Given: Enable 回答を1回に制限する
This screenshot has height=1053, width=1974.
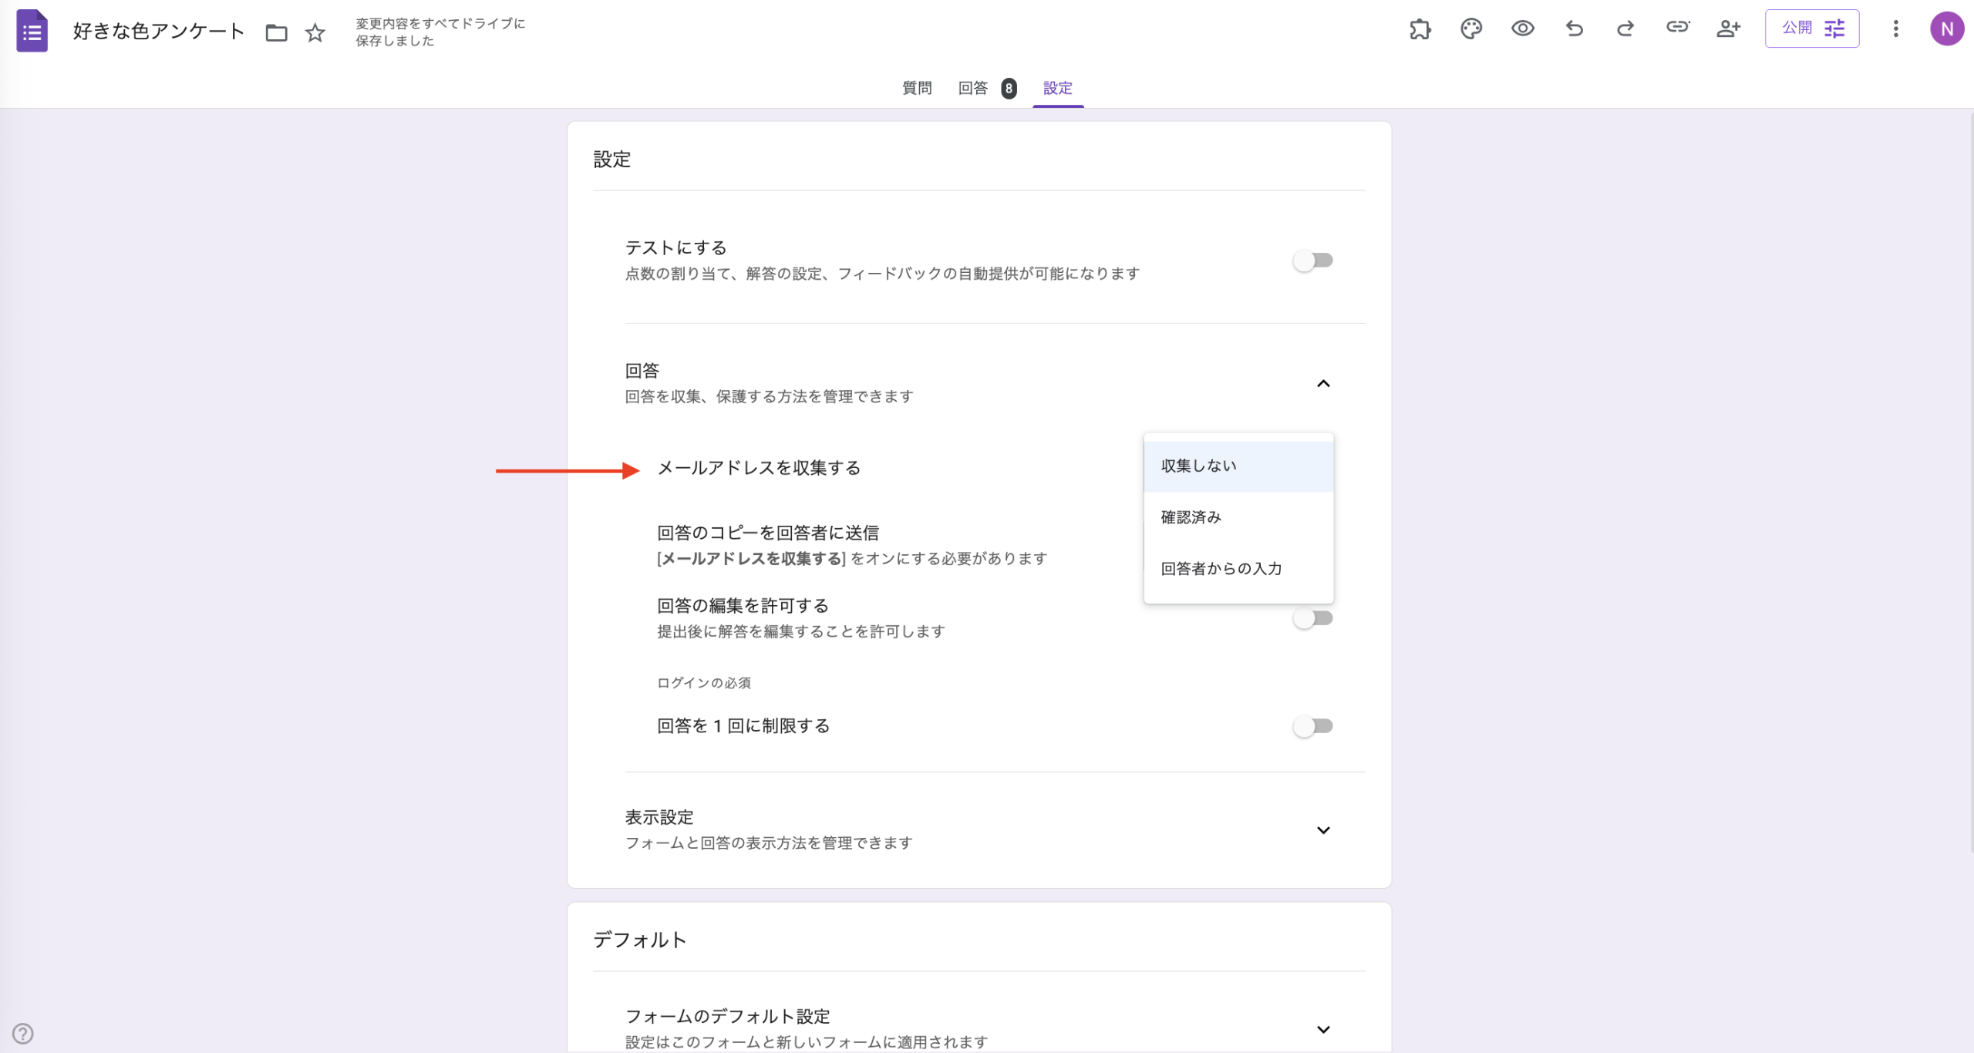Looking at the screenshot, I should 1313,725.
